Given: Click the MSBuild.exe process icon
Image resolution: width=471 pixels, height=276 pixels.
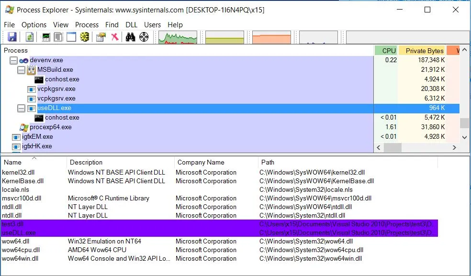Looking at the screenshot, I should 31,70.
